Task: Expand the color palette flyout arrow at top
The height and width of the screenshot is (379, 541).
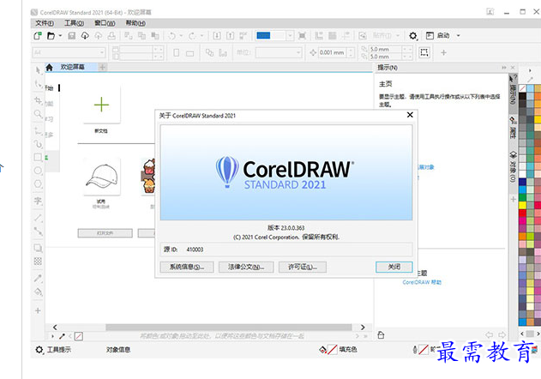Action: click(531, 71)
